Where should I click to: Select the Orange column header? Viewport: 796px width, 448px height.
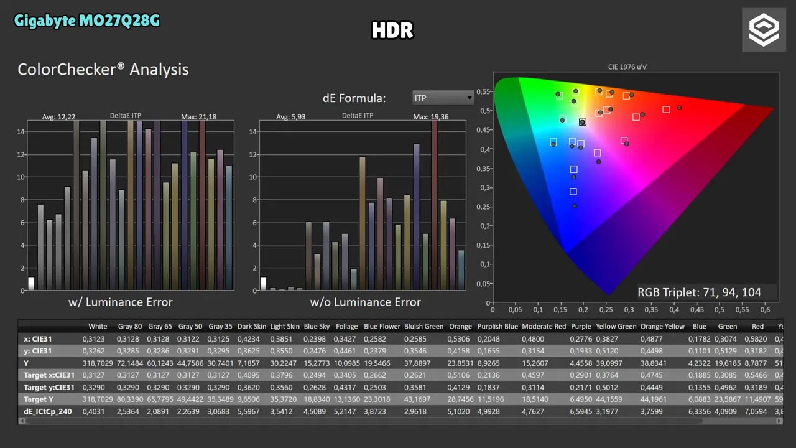(460, 327)
